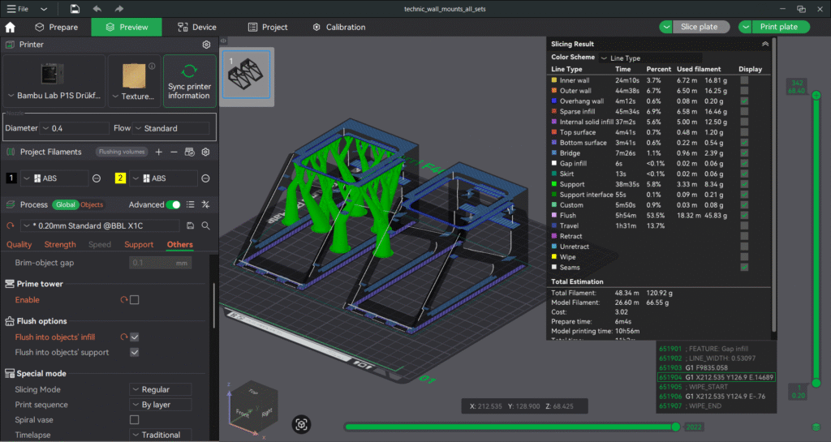
Task: Click the Print plate button
Action: pos(780,27)
